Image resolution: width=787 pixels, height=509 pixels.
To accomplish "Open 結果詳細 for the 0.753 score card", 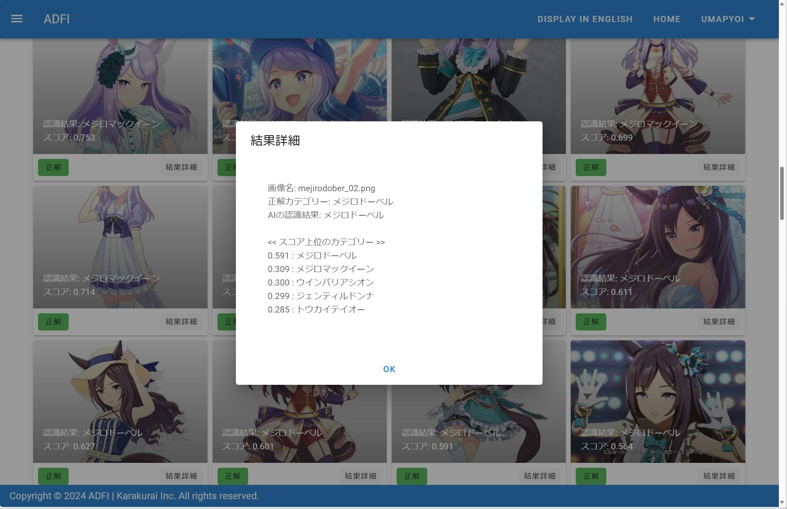I will click(x=181, y=167).
